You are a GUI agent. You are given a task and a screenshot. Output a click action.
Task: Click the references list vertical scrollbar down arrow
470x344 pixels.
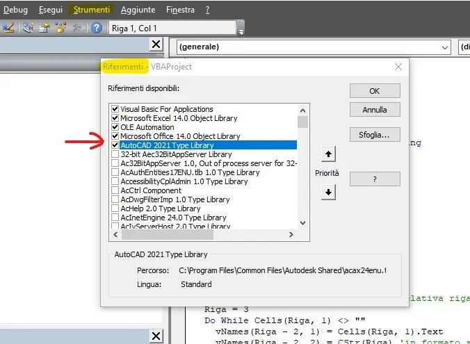[x=302, y=223]
